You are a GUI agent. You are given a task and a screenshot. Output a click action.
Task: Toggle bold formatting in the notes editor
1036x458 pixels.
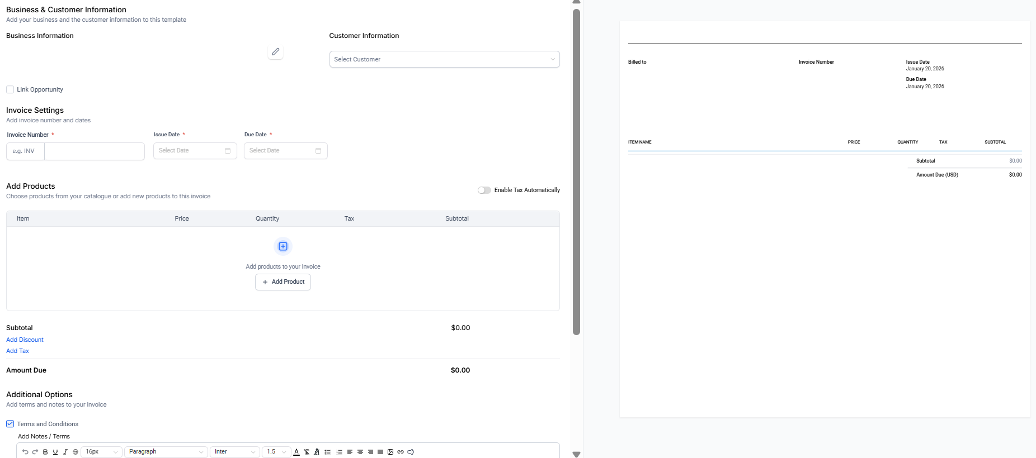tap(45, 452)
